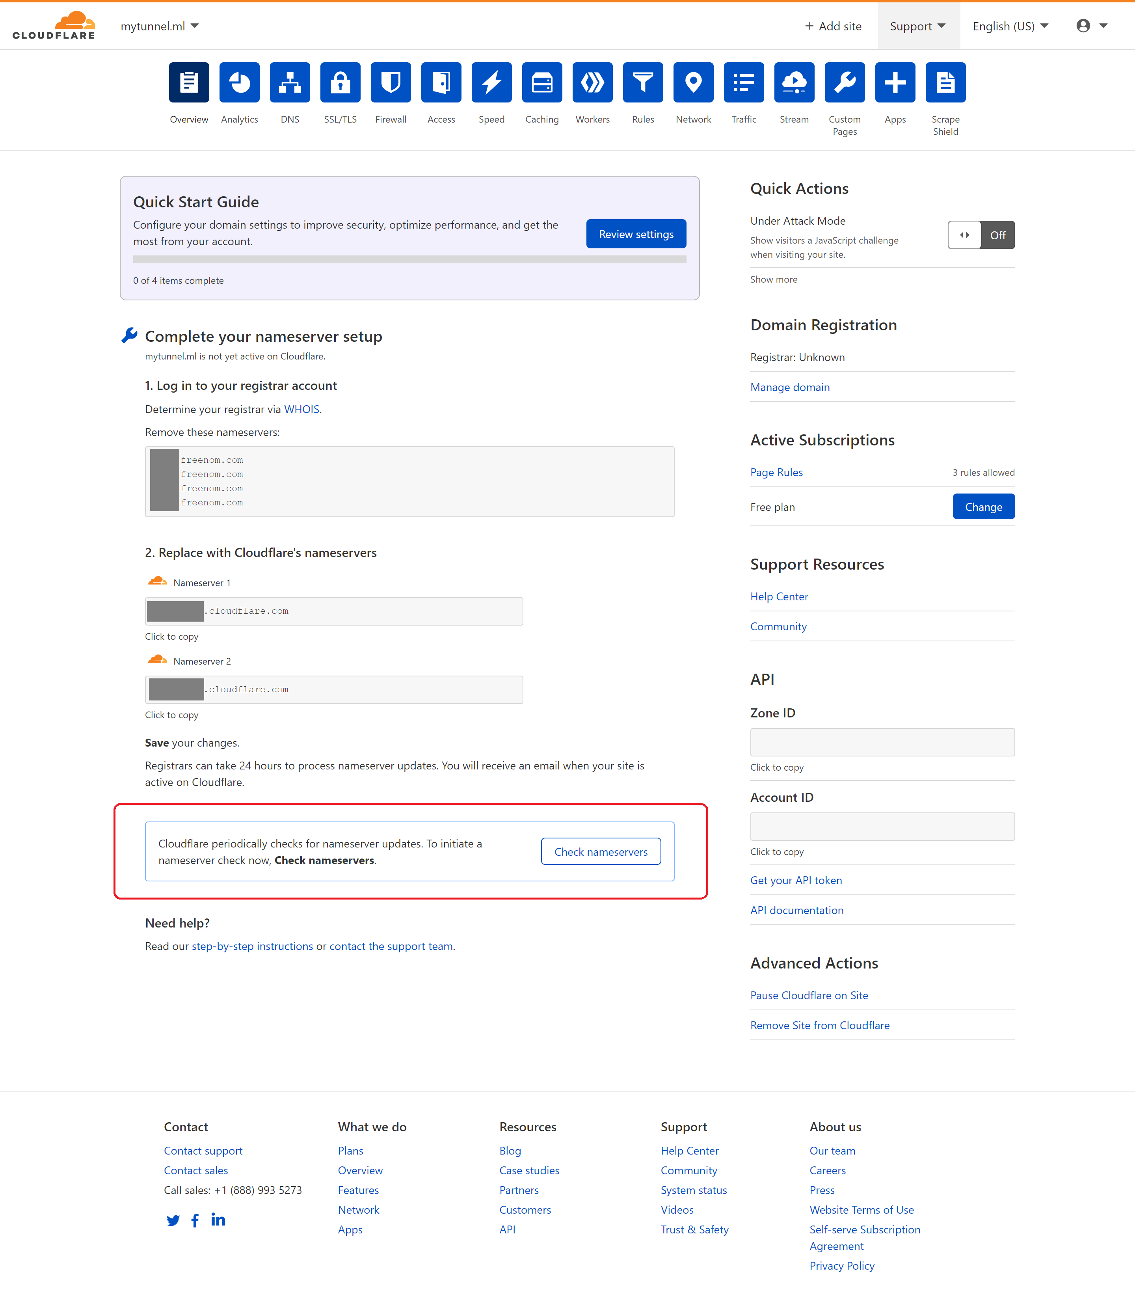The image size is (1135, 1315).
Task: Open the Speed lightning bolt icon
Action: coord(492,82)
